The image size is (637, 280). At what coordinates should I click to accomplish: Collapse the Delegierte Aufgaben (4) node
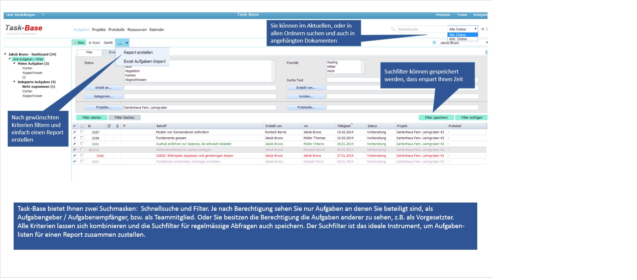point(14,81)
